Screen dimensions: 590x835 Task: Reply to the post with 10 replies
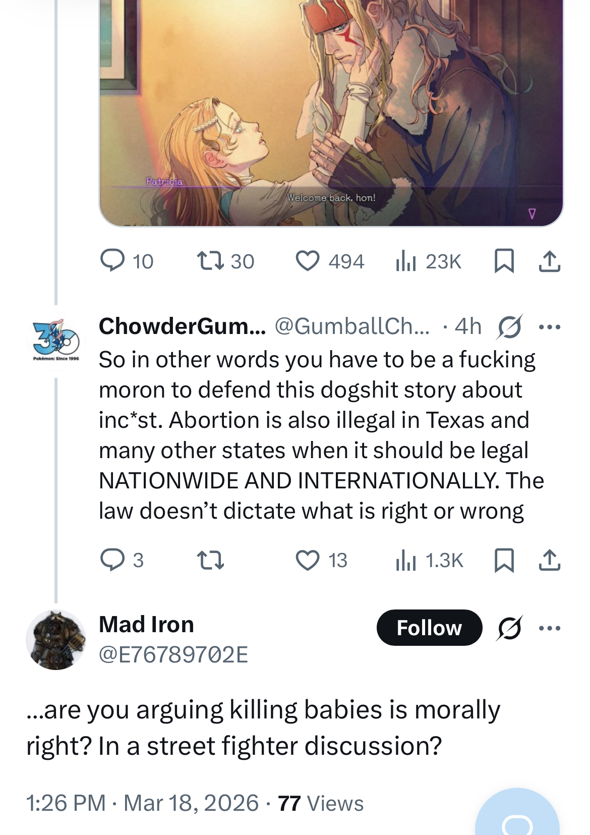[112, 261]
